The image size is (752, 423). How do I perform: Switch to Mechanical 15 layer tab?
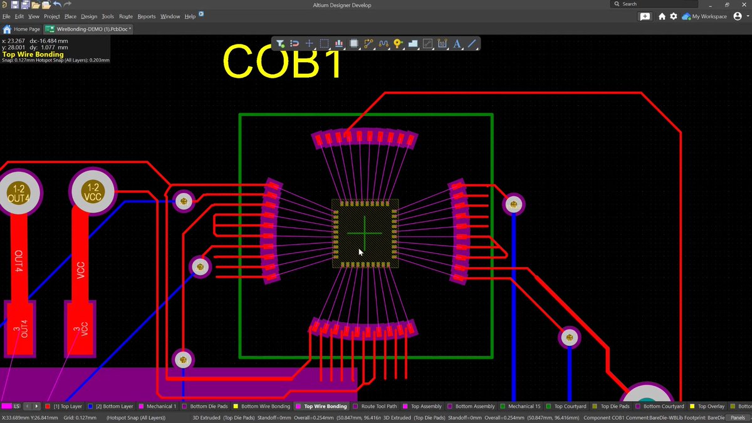(520, 406)
